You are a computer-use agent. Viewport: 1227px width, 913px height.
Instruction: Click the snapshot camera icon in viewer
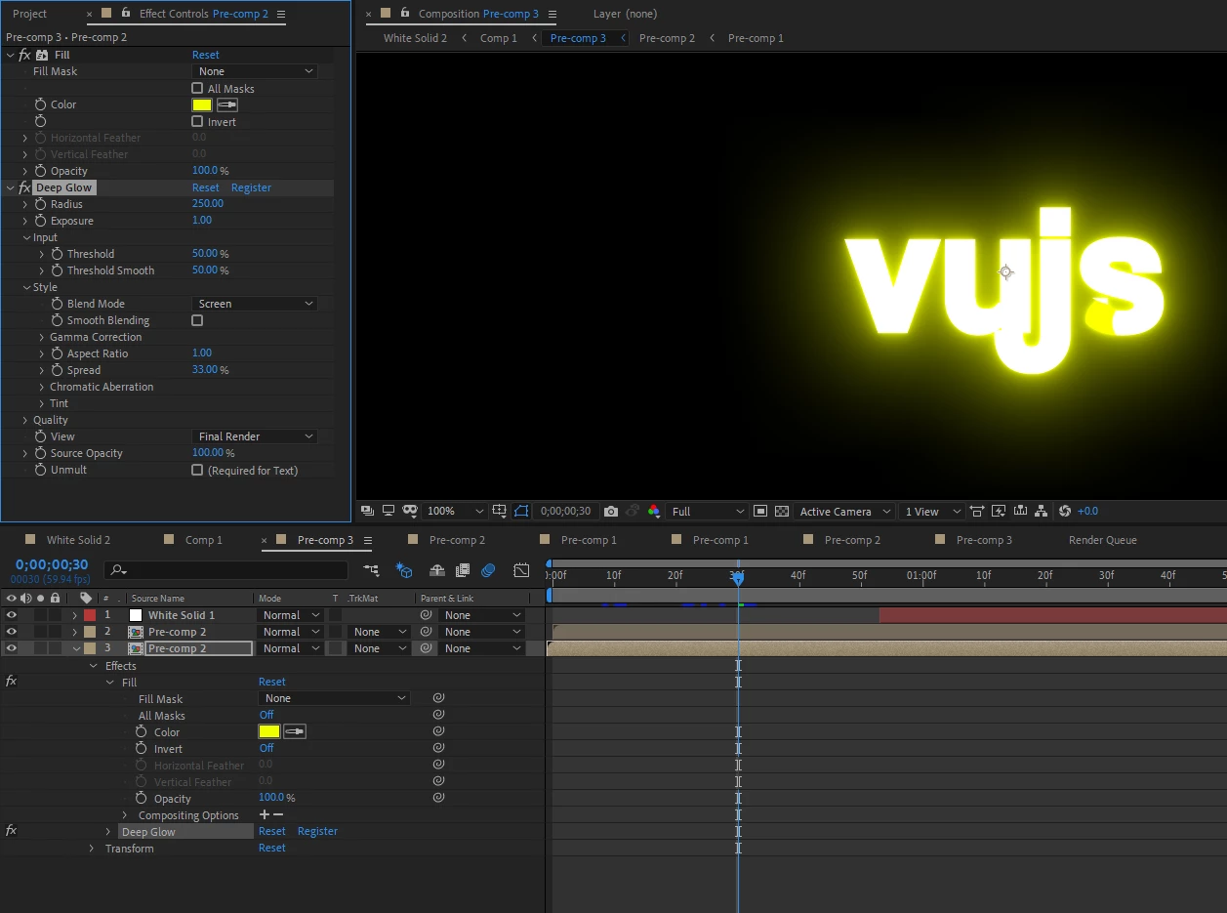[611, 511]
